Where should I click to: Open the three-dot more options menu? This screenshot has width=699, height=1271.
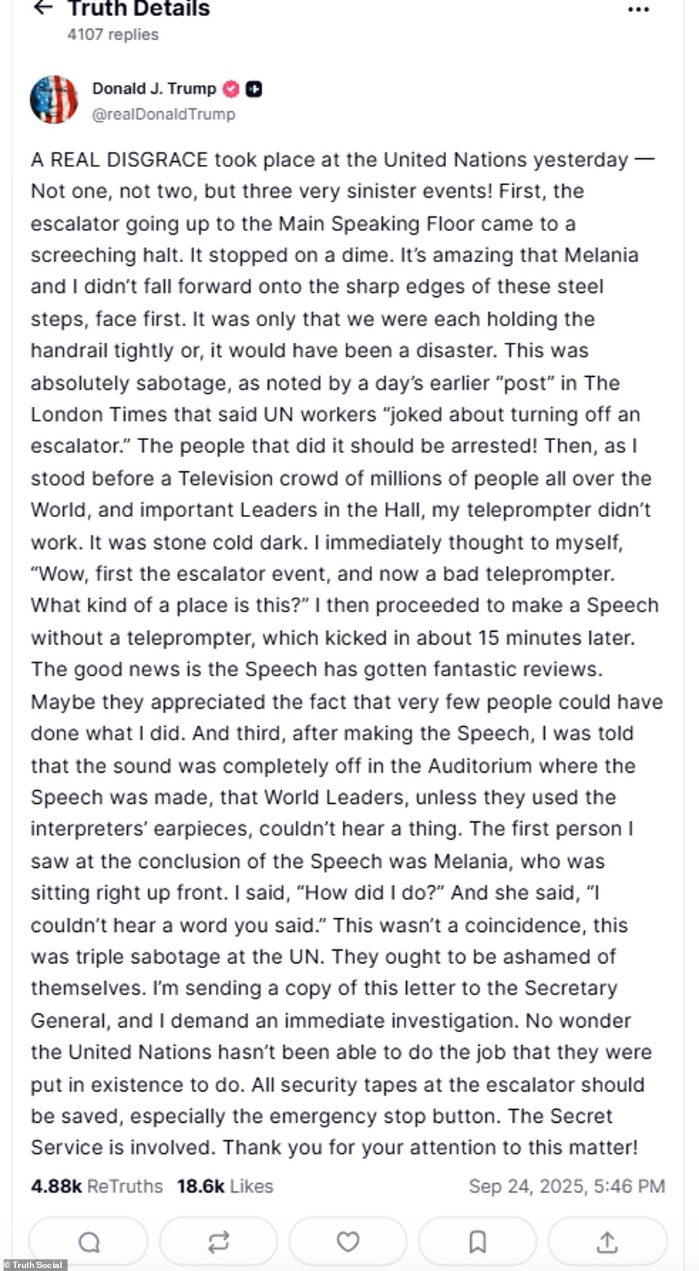pyautogui.click(x=638, y=9)
